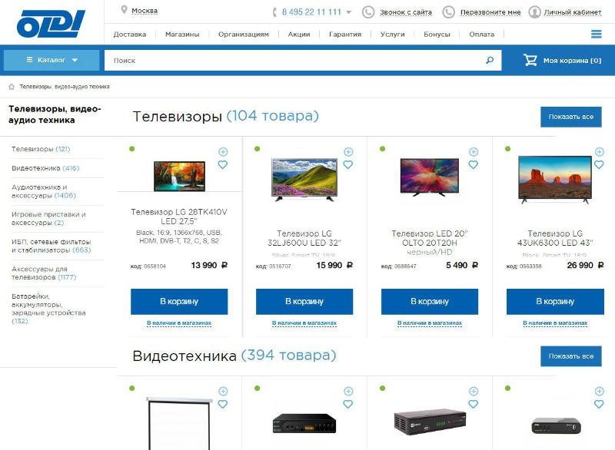Click the home icon in breadcrumbs
Viewport: 615px width, 450px height.
click(x=12, y=87)
